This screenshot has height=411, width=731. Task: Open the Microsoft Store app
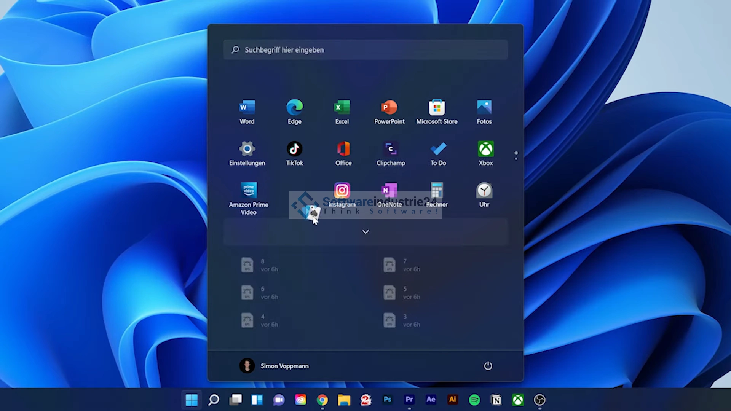pyautogui.click(x=437, y=112)
